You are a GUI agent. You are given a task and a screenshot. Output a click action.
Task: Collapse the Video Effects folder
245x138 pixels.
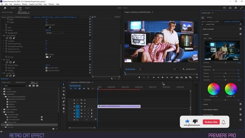pyautogui.click(x=2, y=112)
